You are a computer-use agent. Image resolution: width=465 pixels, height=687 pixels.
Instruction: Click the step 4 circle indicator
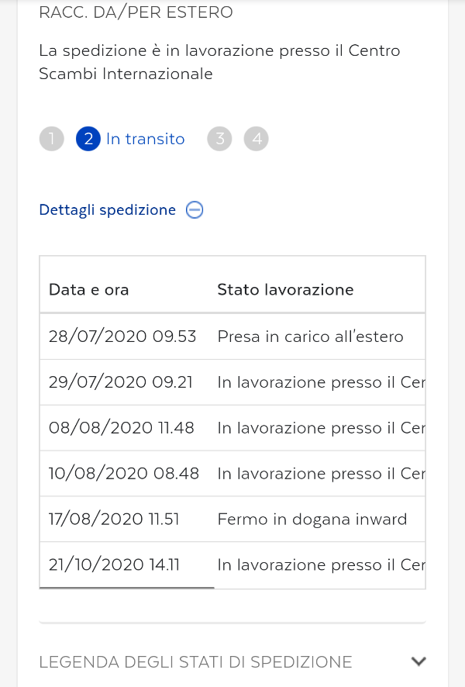point(257,139)
